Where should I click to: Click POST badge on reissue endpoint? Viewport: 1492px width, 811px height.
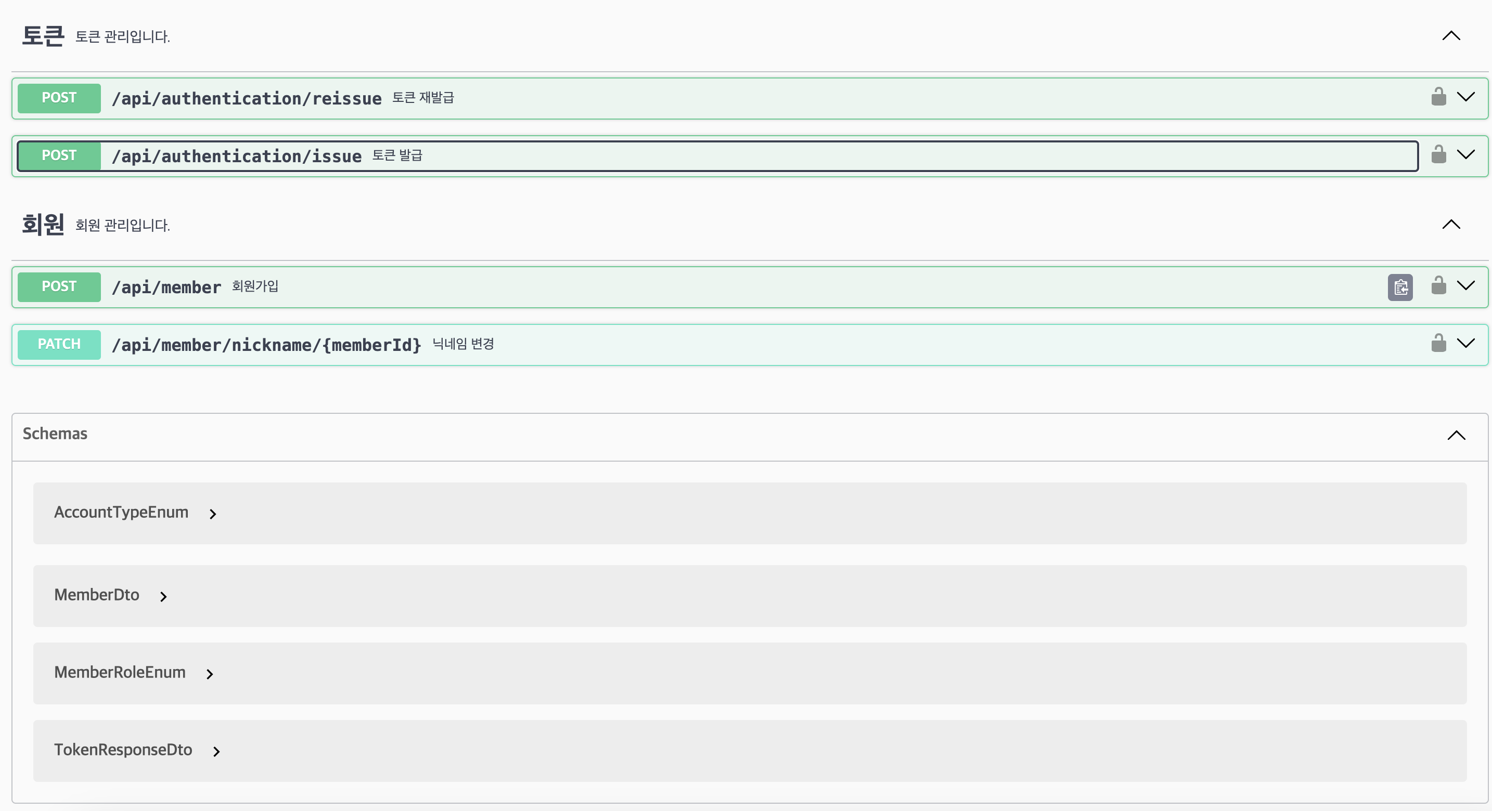[x=59, y=98]
